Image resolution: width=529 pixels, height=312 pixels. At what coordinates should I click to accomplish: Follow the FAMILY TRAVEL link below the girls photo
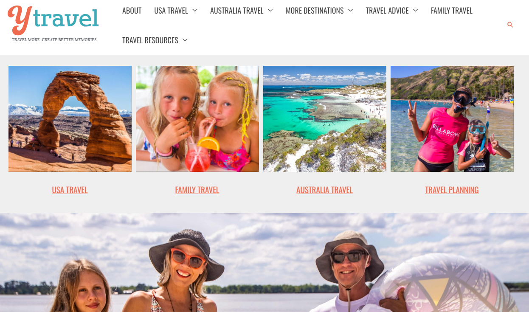tap(197, 190)
